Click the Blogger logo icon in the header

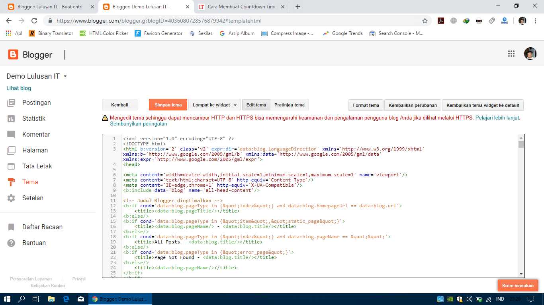pos(13,54)
